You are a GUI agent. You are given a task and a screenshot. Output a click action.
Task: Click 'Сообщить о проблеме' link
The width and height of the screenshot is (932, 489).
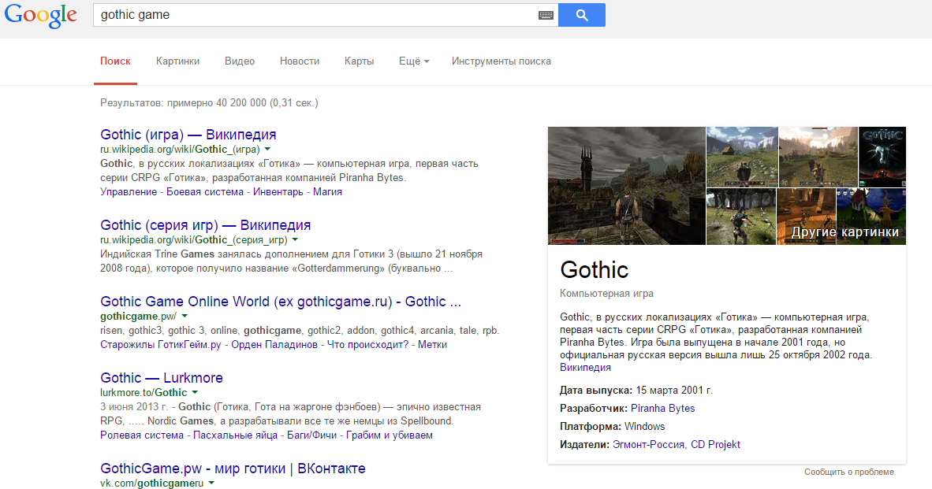click(x=848, y=472)
